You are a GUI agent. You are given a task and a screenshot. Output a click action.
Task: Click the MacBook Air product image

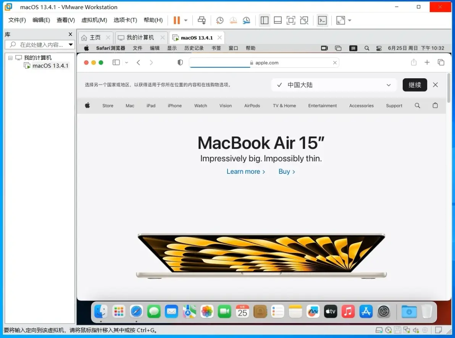(x=261, y=256)
